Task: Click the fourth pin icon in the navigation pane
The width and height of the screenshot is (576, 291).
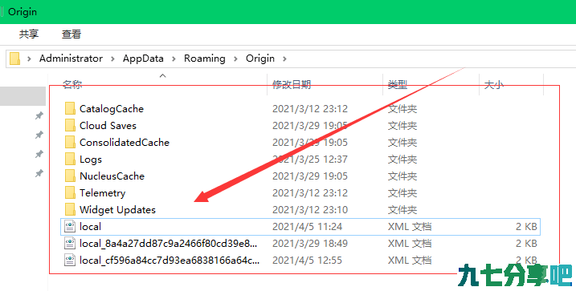Action: [39, 173]
